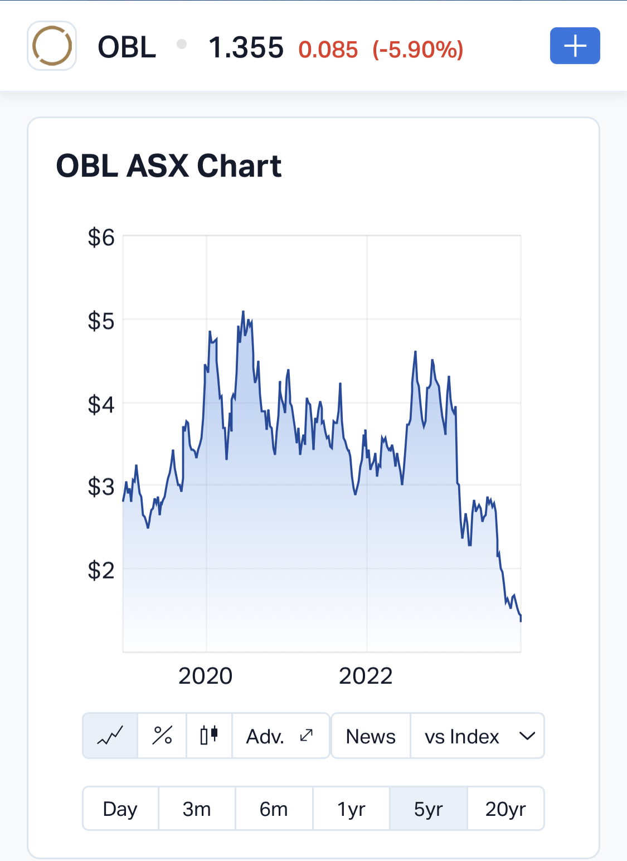Choose the 6m chart period
This screenshot has width=627, height=861.
coord(274,809)
